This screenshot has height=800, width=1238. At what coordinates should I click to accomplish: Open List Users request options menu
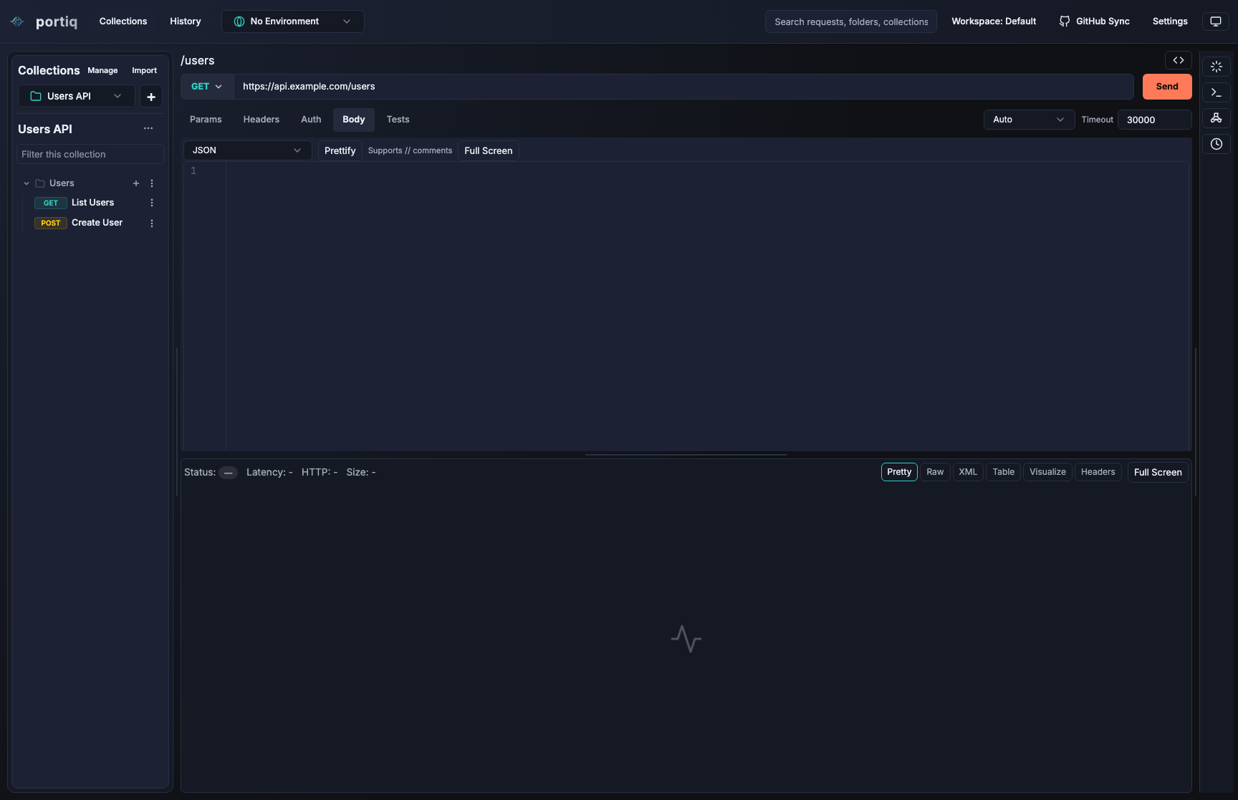pos(152,203)
